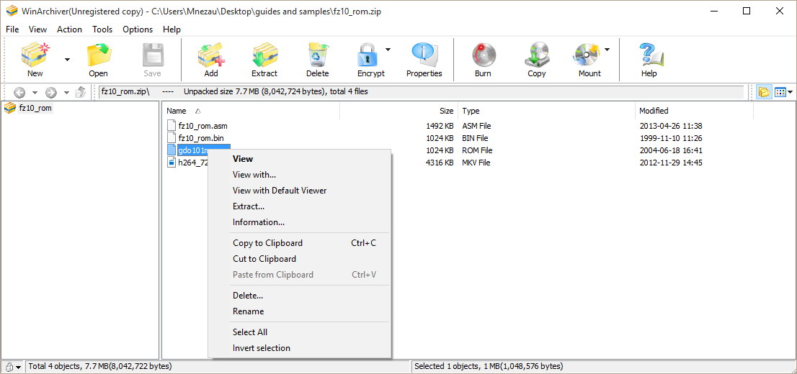The height and width of the screenshot is (374, 797).
Task: Select the fz10_rom.bin file
Action: coord(201,138)
